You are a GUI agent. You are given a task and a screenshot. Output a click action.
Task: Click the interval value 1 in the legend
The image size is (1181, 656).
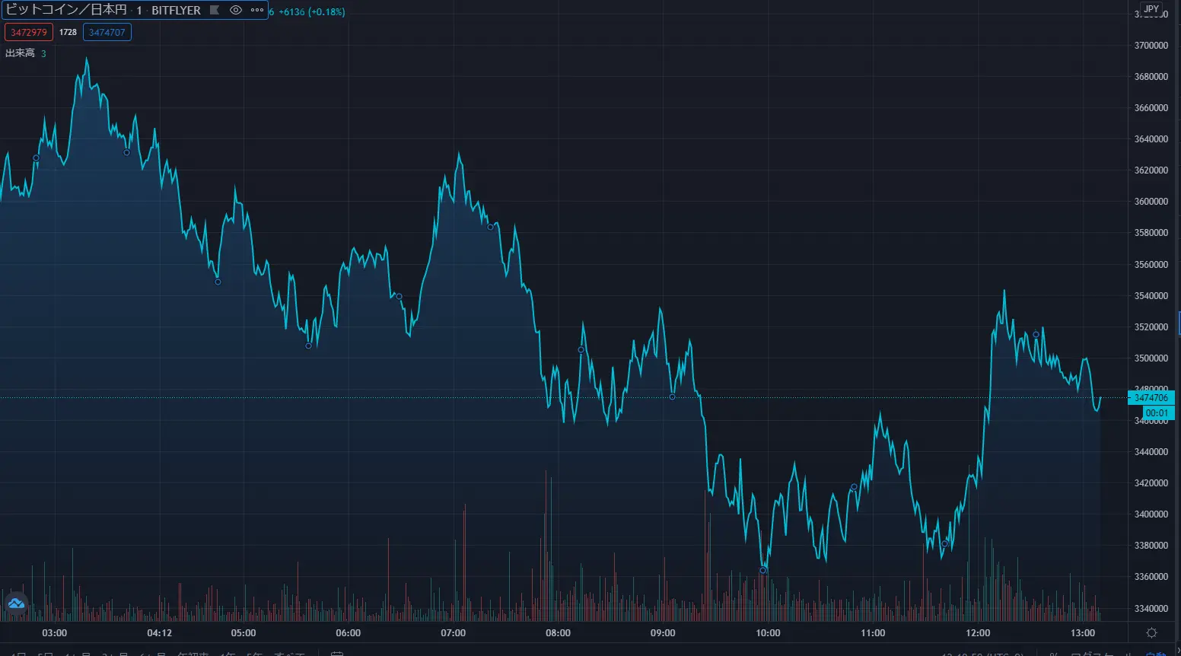tap(139, 11)
